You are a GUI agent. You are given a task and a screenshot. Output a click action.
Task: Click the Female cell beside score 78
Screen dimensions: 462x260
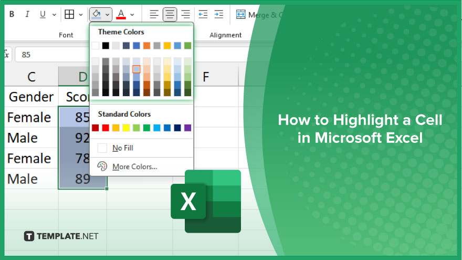pos(31,158)
